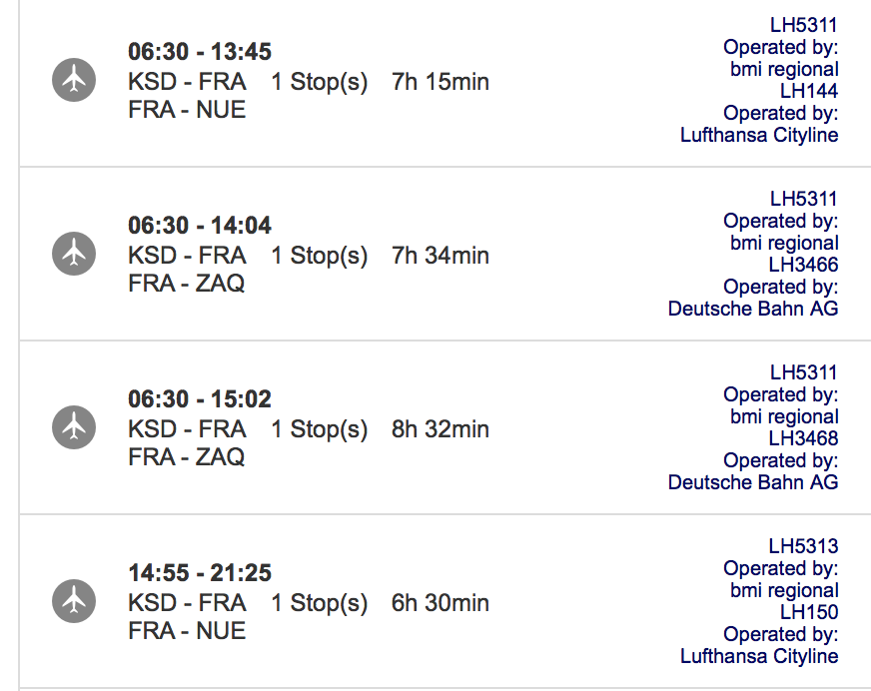Open flight number LH3468 details
This screenshot has height=691, width=871.
point(803,438)
